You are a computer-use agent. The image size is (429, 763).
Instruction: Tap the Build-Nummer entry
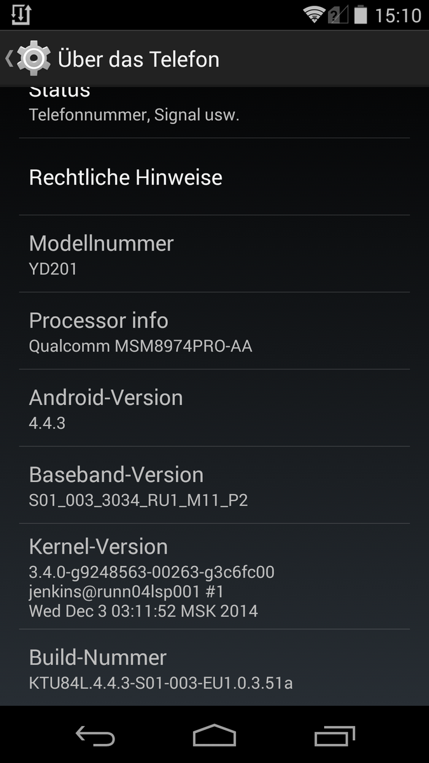214,668
